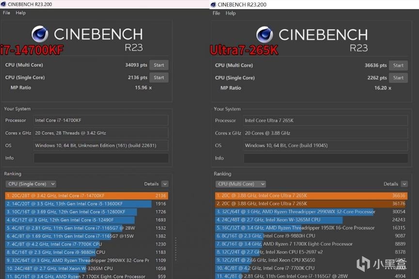Viewport: 419px width, 279px height.
Task: Select ranking row Intel Xeon CPU X5650
Action: (311, 260)
